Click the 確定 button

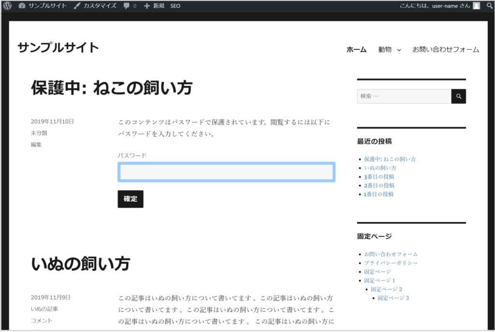coord(130,199)
